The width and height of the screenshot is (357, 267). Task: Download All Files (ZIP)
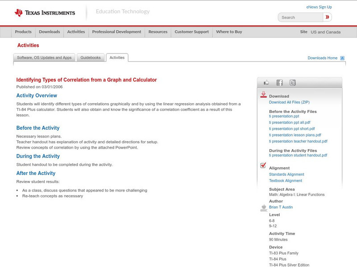(289, 102)
